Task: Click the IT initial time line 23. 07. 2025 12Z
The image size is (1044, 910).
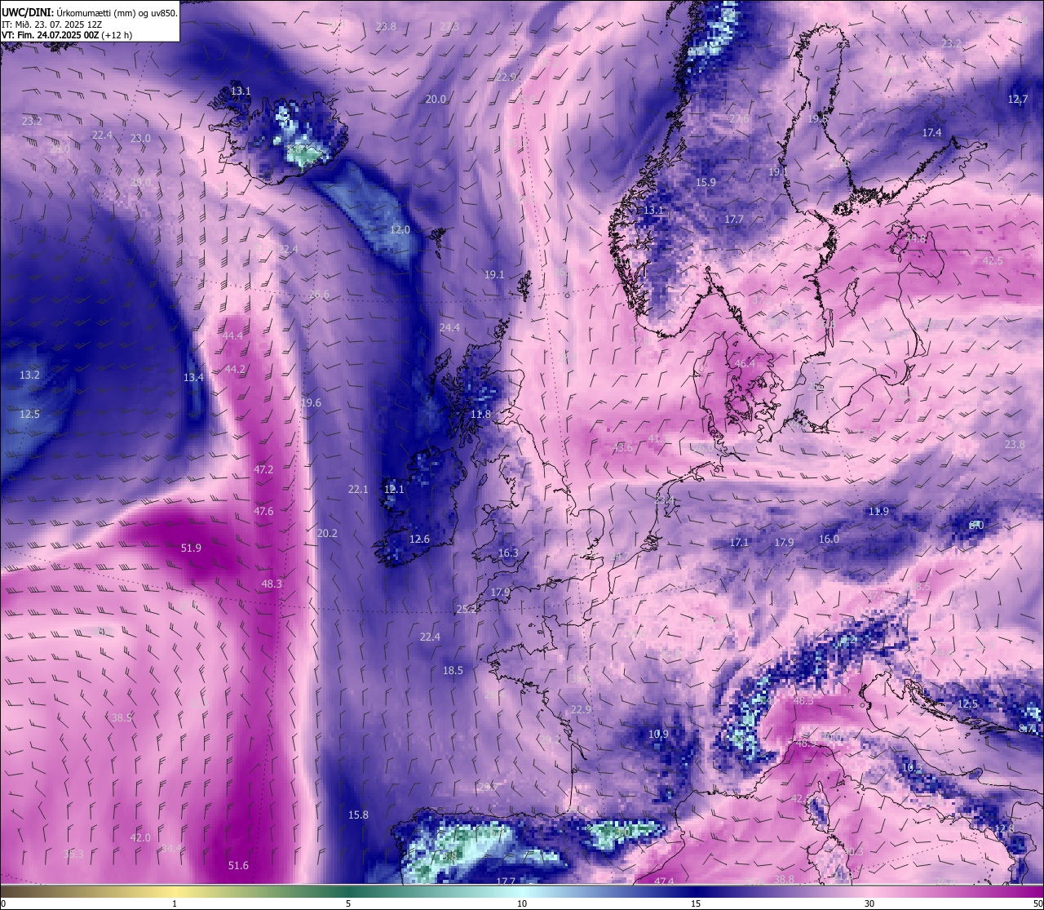Action: pos(51,24)
